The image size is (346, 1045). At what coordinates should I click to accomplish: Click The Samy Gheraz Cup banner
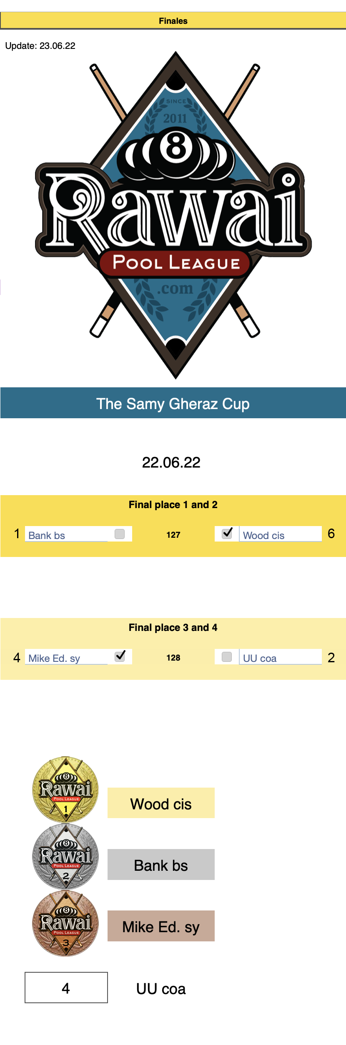(173, 403)
